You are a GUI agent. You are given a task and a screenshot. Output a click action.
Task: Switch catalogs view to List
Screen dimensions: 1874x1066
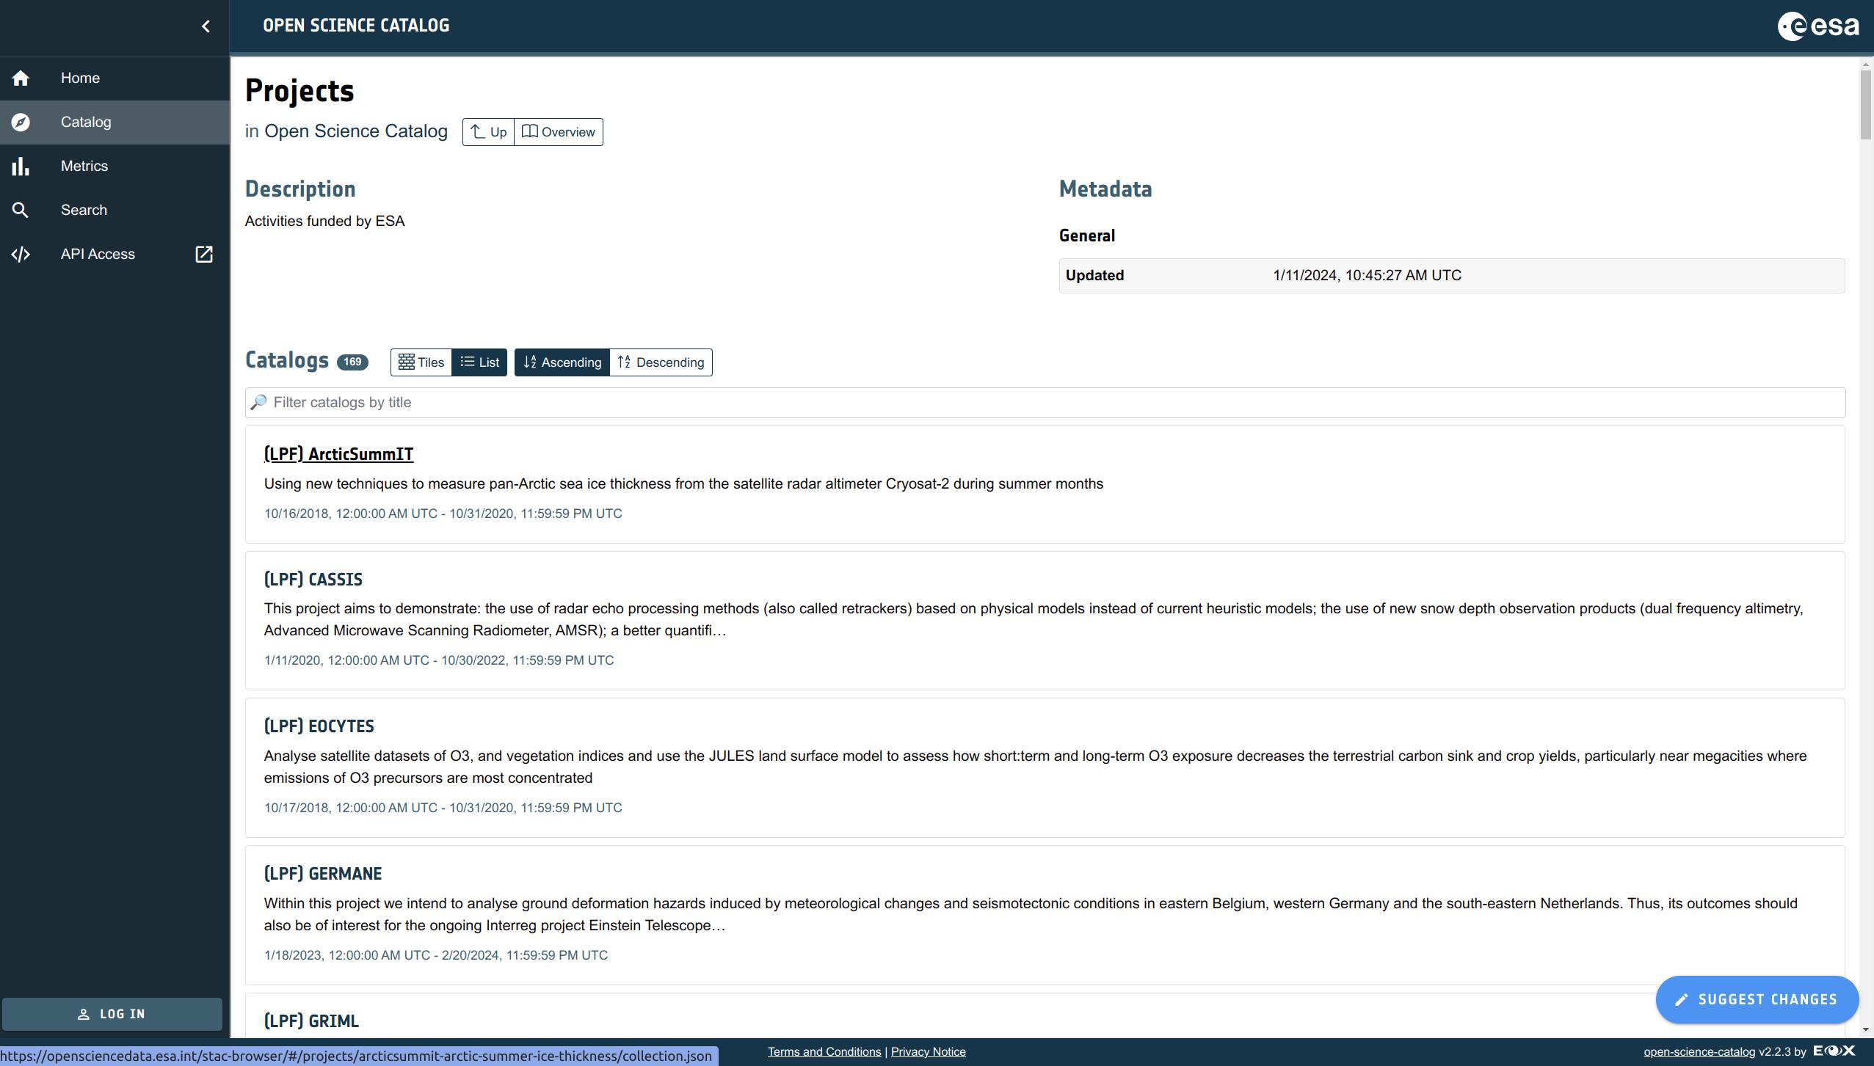[x=479, y=362]
